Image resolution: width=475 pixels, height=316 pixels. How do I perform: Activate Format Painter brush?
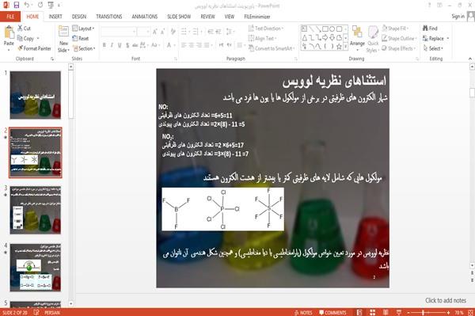[35, 48]
